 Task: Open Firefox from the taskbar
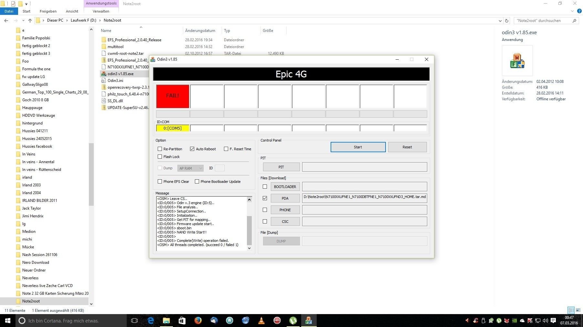(x=198, y=321)
